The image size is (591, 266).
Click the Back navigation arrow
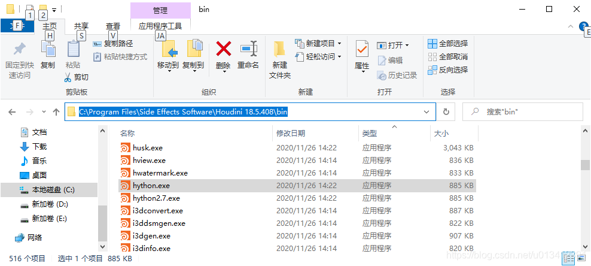point(12,112)
